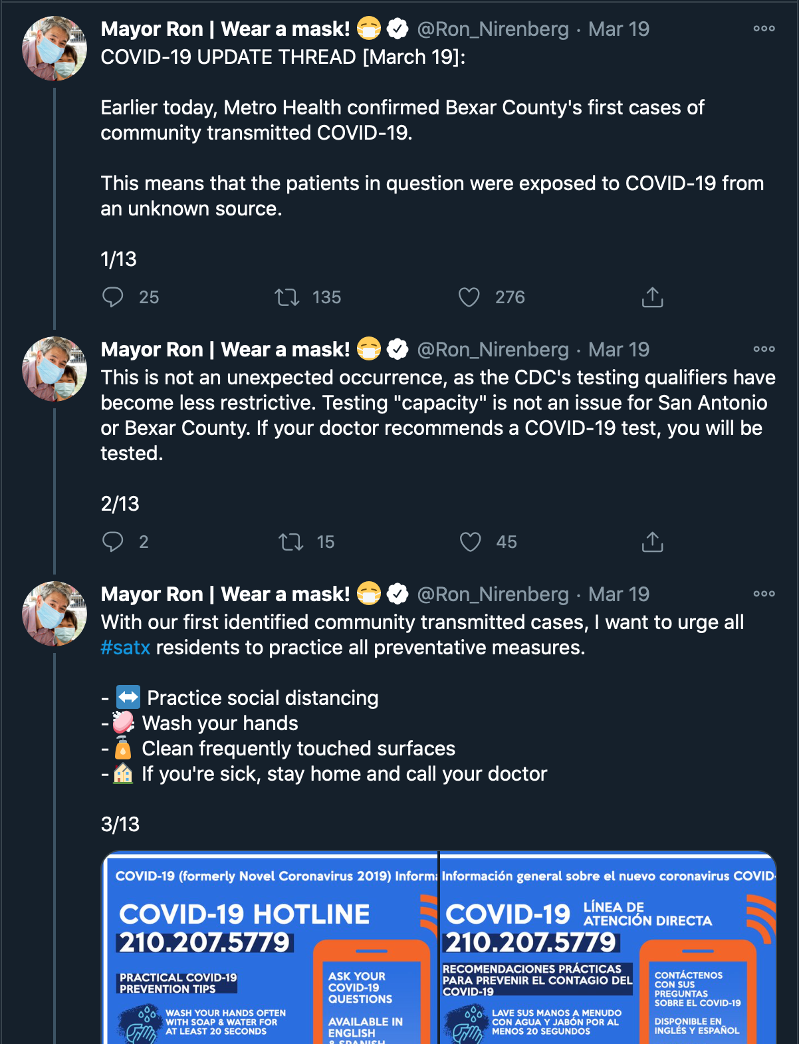Open the @Ron_Nirenberg handle on the first tweet

tap(493, 29)
